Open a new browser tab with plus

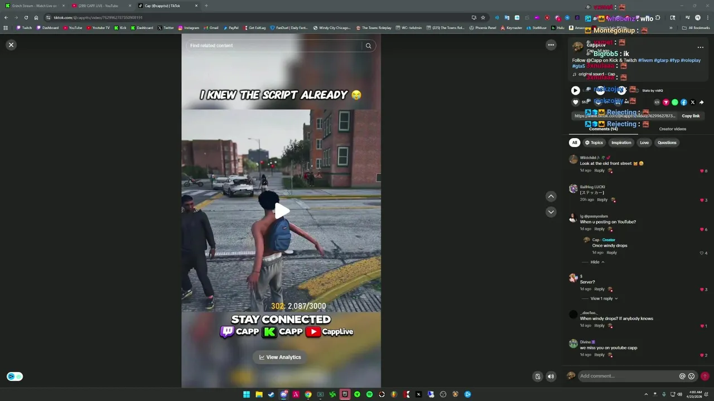click(206, 6)
